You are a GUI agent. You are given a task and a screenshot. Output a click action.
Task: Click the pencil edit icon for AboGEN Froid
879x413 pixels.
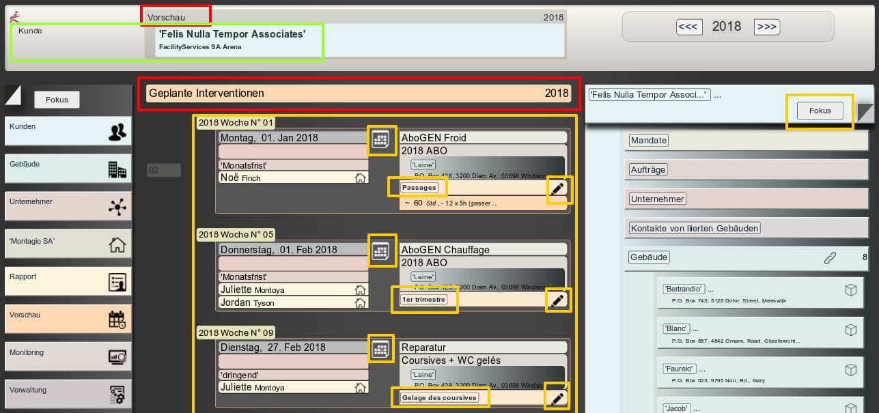(x=558, y=189)
